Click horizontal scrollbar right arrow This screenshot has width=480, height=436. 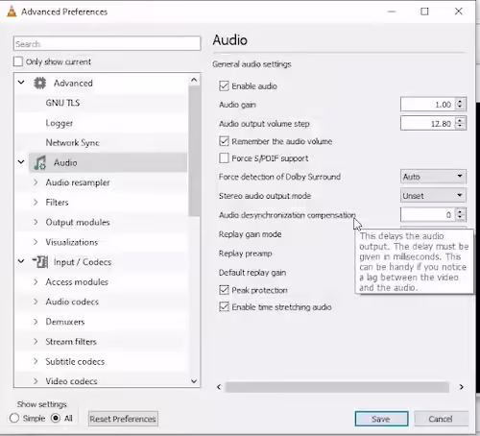point(461,387)
